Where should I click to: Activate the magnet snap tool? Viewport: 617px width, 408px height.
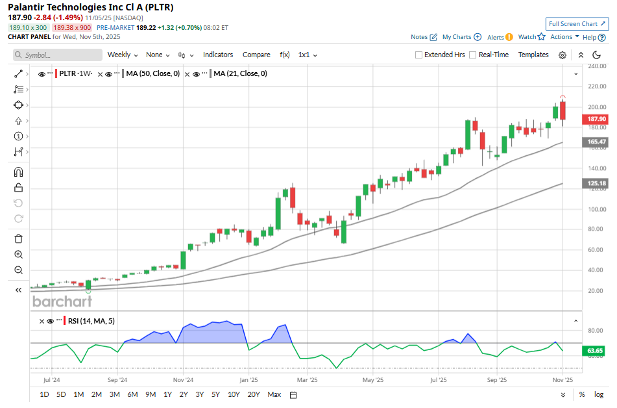pyautogui.click(x=18, y=172)
